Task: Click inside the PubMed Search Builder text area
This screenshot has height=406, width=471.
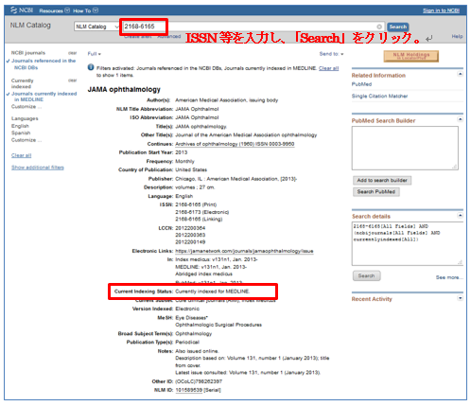Action: [405, 148]
